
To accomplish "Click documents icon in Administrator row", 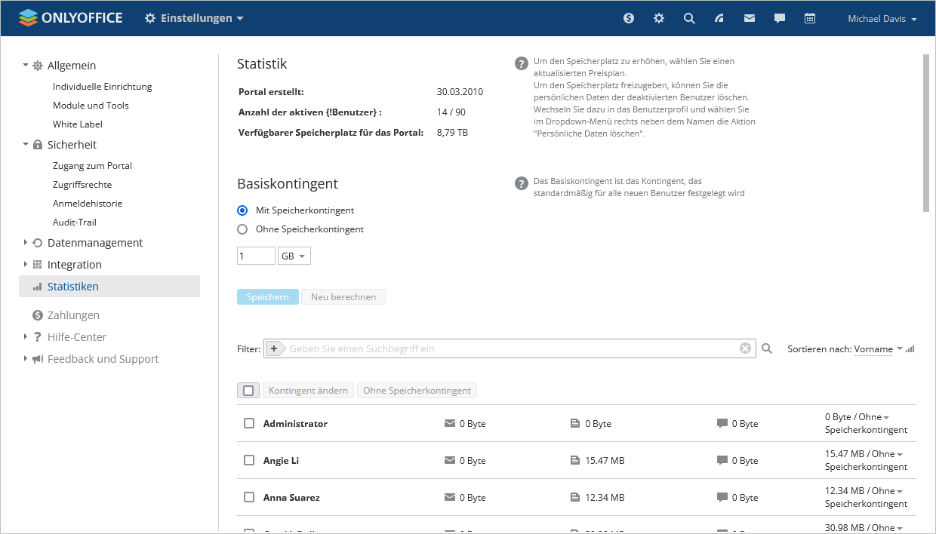I will 575,424.
